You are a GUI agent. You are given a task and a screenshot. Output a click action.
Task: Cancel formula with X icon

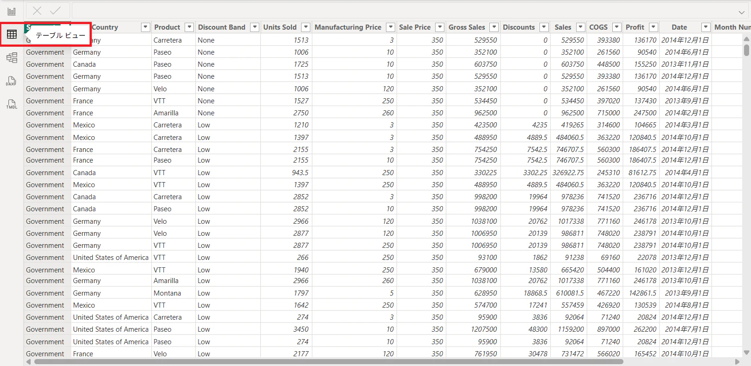point(37,10)
